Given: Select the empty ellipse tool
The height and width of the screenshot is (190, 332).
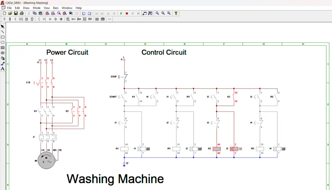Looking at the screenshot, I should 3,42.
